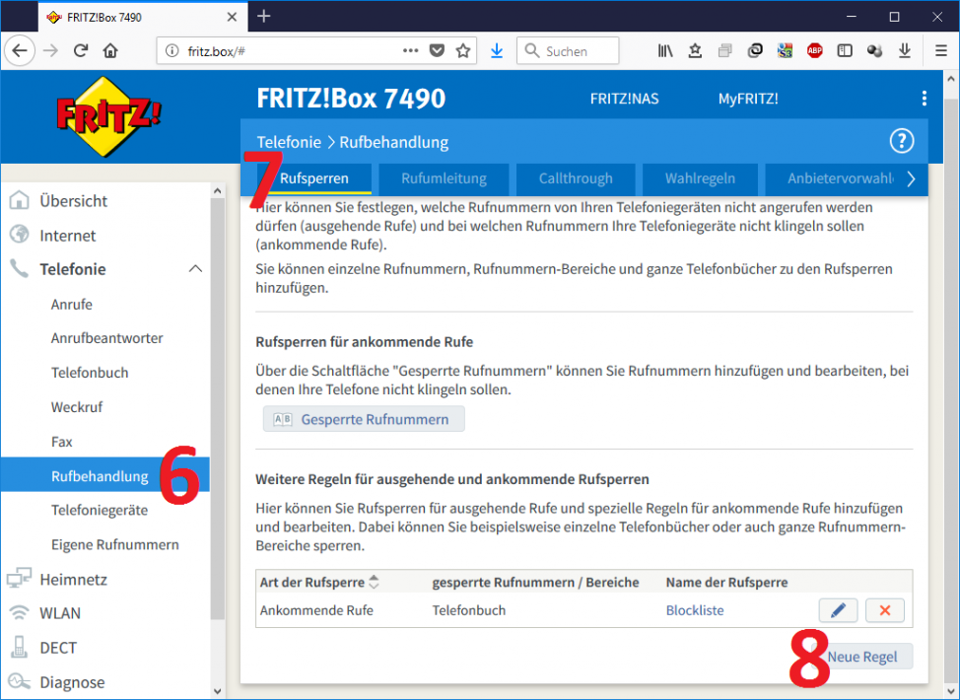Bookmark this page with star icon
960x700 pixels.
(463, 50)
